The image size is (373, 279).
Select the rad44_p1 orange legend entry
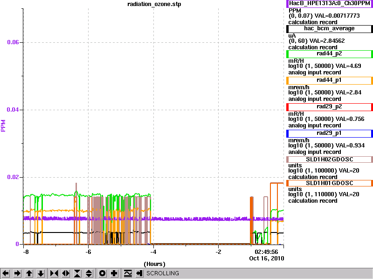(330, 80)
